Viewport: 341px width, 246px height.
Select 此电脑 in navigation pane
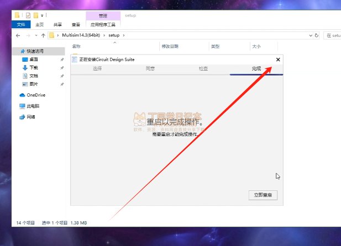[33, 106]
